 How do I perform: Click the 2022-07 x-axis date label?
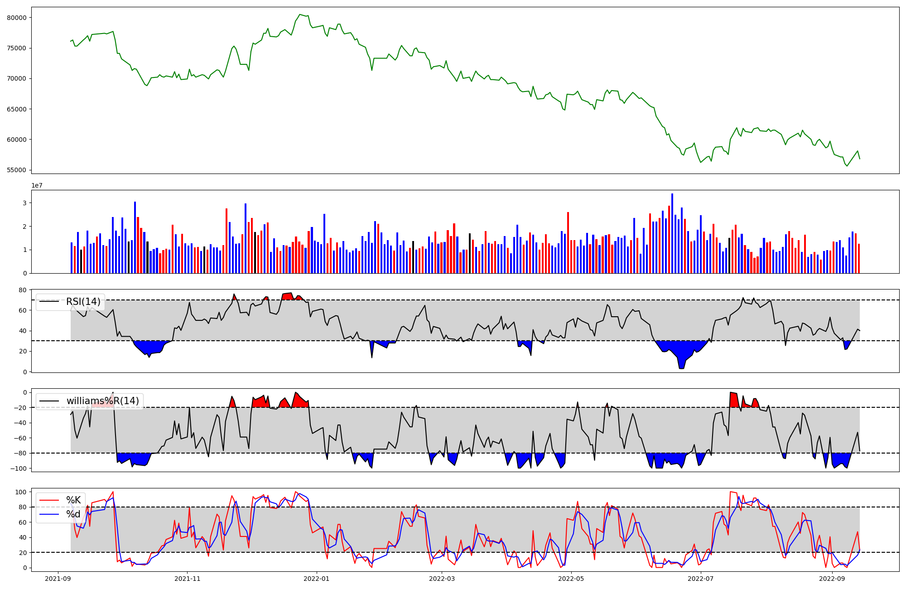(x=700, y=579)
